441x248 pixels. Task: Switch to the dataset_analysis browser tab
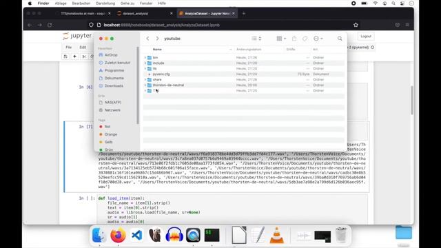pyautogui.click(x=145, y=14)
